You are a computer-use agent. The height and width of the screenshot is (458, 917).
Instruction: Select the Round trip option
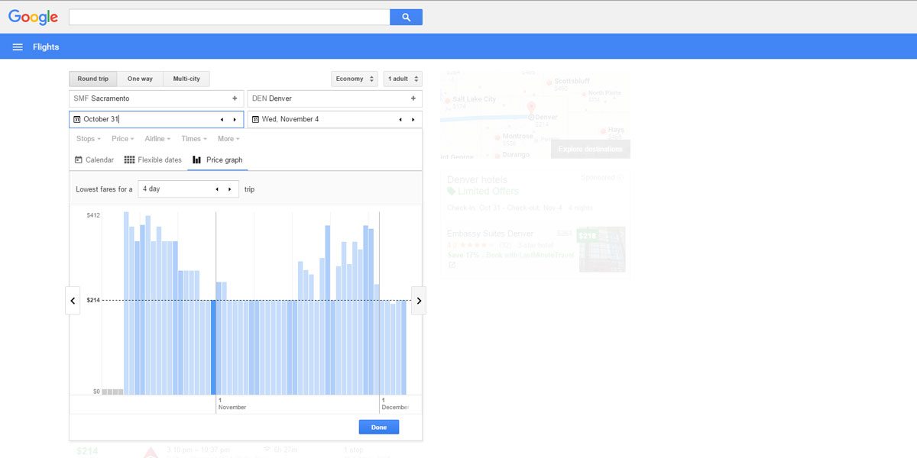92,79
